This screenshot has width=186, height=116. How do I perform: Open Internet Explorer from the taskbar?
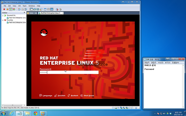(12, 113)
